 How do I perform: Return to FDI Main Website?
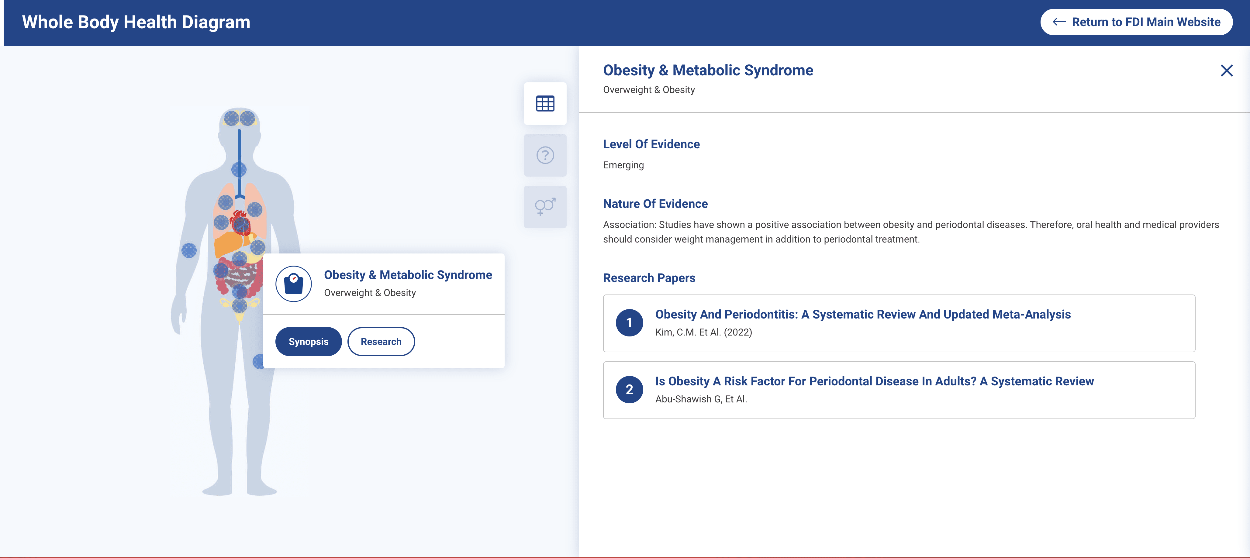click(1136, 22)
